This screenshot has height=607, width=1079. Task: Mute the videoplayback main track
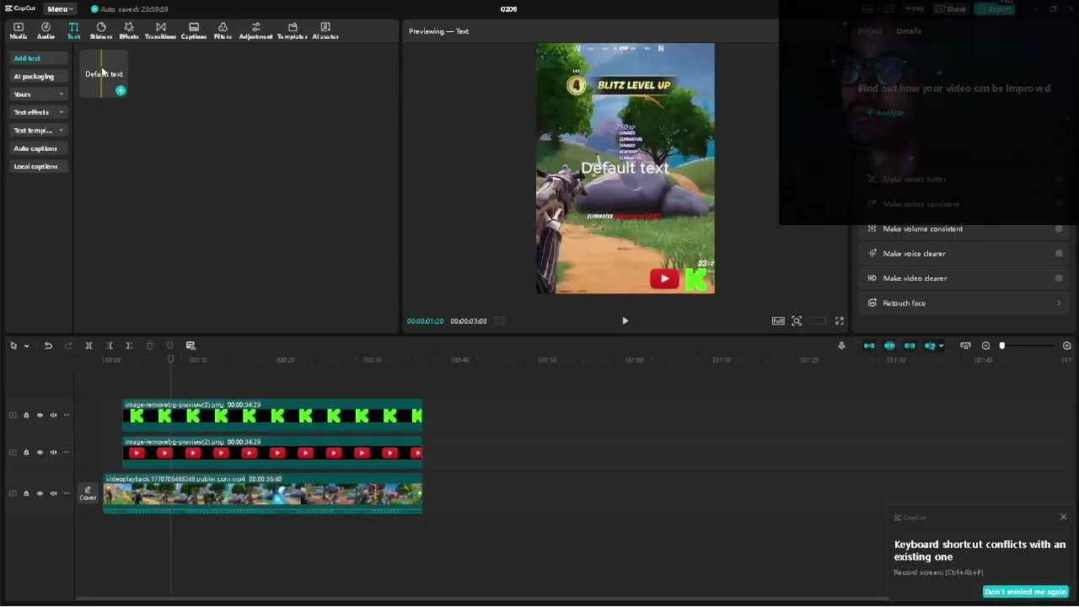(53, 493)
